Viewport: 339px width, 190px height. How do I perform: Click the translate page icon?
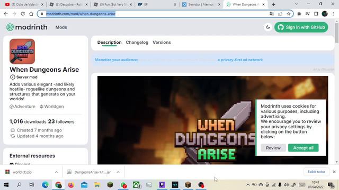pos(272,14)
